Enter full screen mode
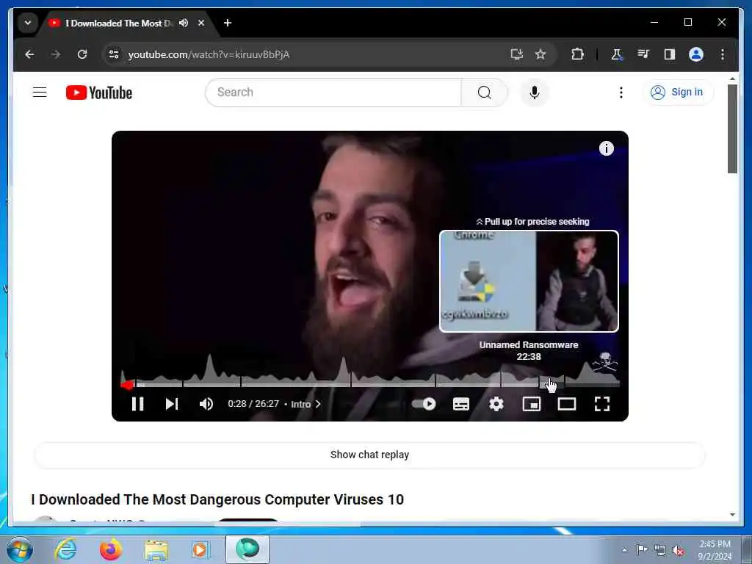 [x=602, y=404]
